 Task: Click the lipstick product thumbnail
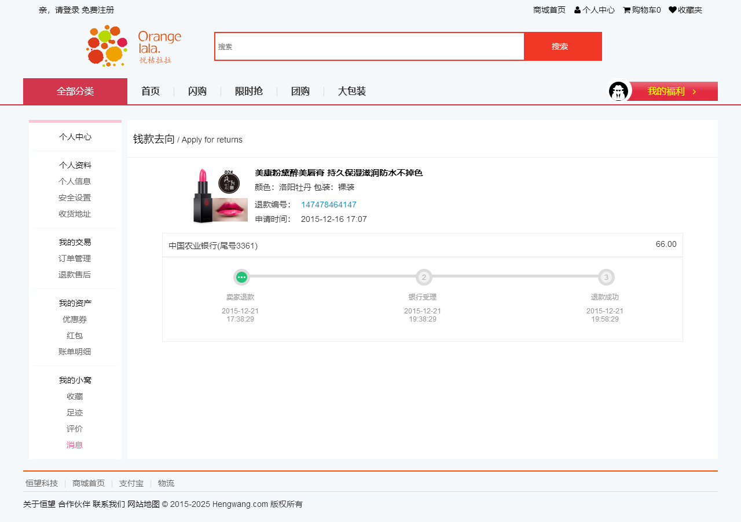coord(220,196)
